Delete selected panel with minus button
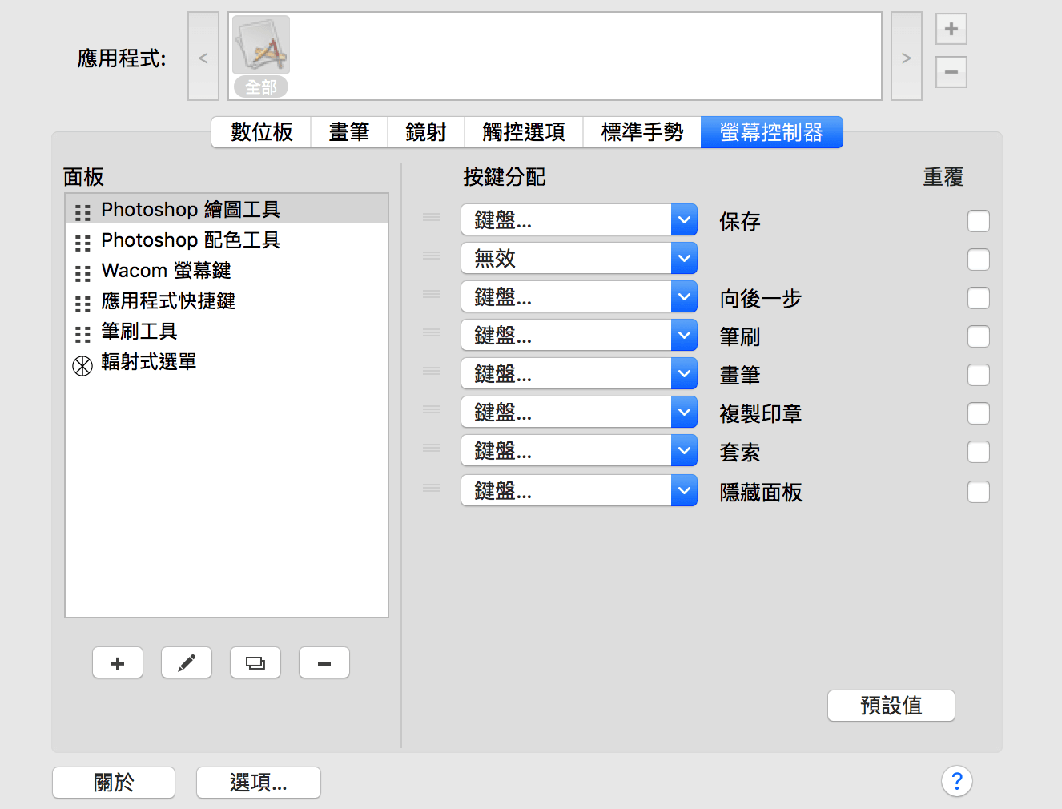Image resolution: width=1062 pixels, height=809 pixels. click(x=324, y=663)
